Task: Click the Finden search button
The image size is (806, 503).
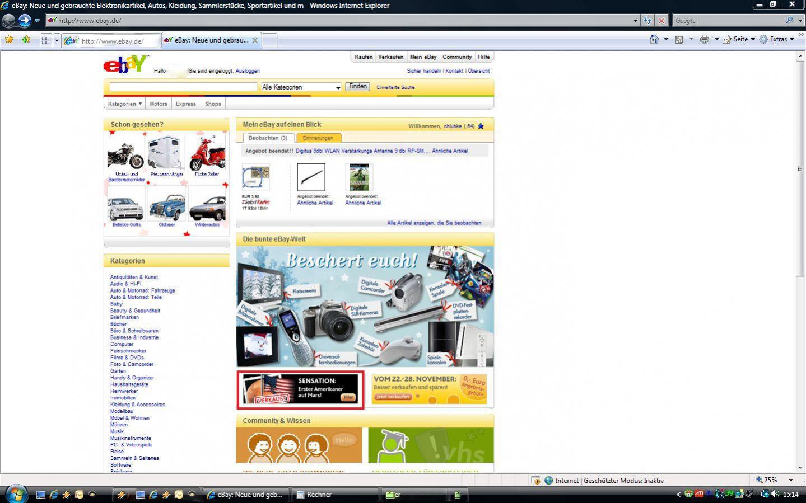Action: [358, 87]
